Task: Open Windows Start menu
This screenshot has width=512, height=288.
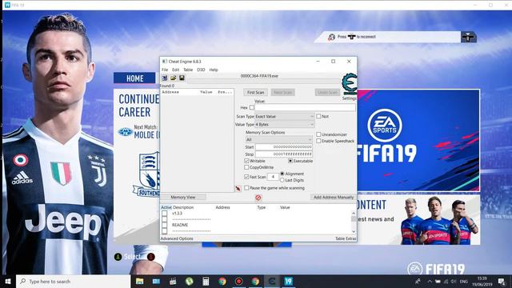Action: pyautogui.click(x=8, y=281)
